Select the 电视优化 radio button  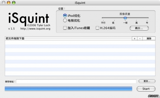click(x=65, y=20)
